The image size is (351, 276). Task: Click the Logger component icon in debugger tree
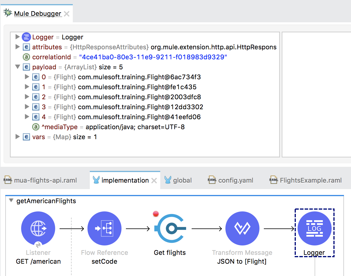[x=26, y=37]
